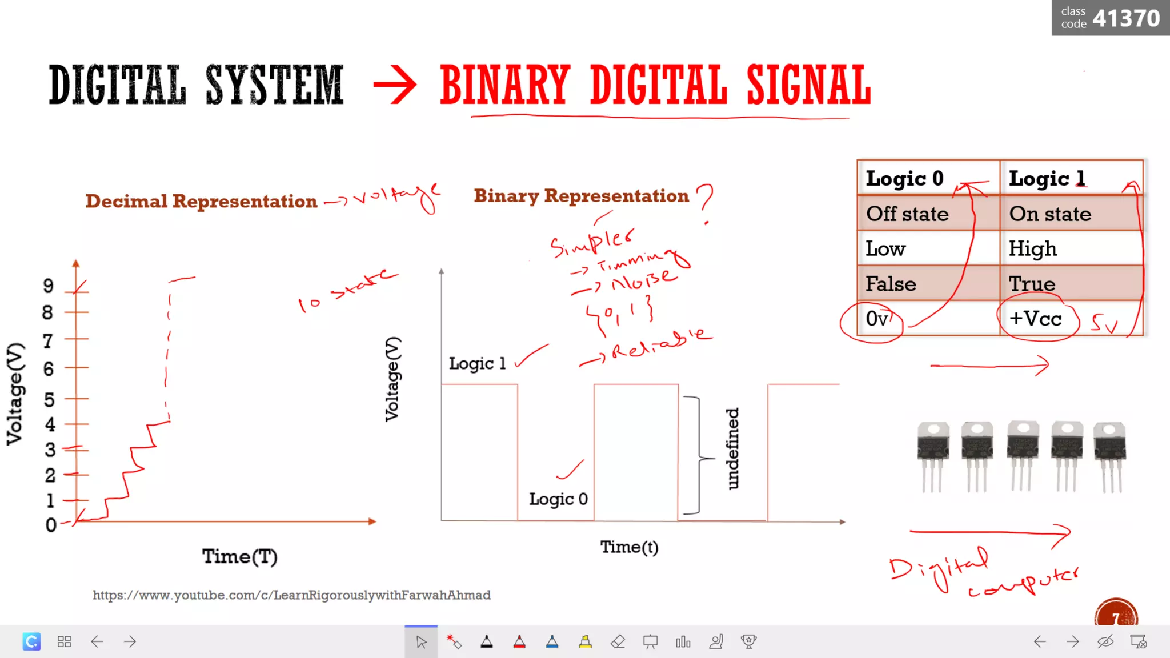Select the eraser tool
1170x658 pixels.
(618, 642)
